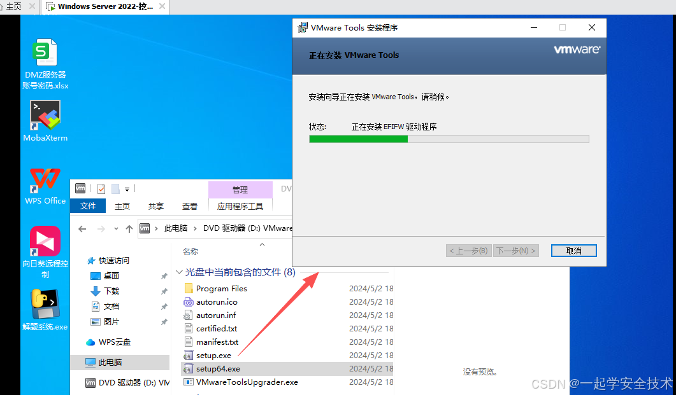Unpin 文档 using its pin icon

tap(164, 307)
